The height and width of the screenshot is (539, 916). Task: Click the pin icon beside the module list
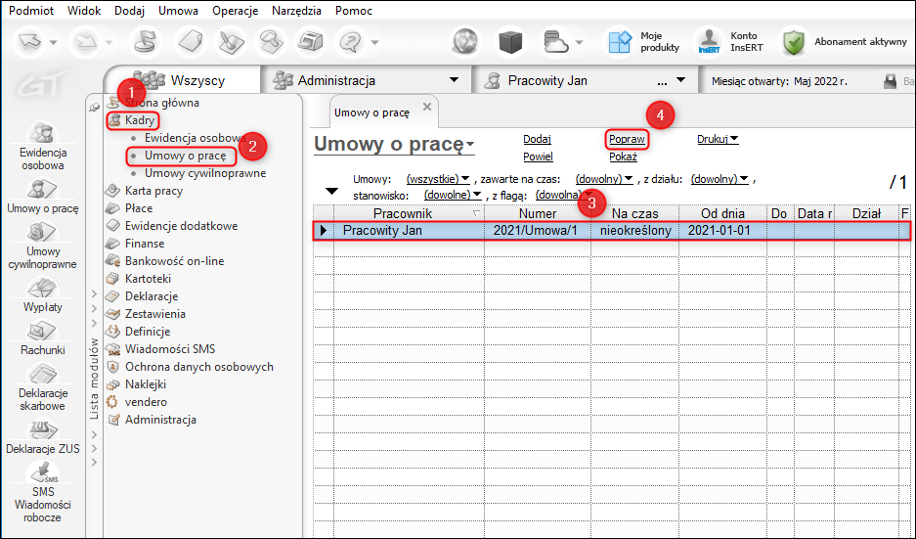(95, 107)
